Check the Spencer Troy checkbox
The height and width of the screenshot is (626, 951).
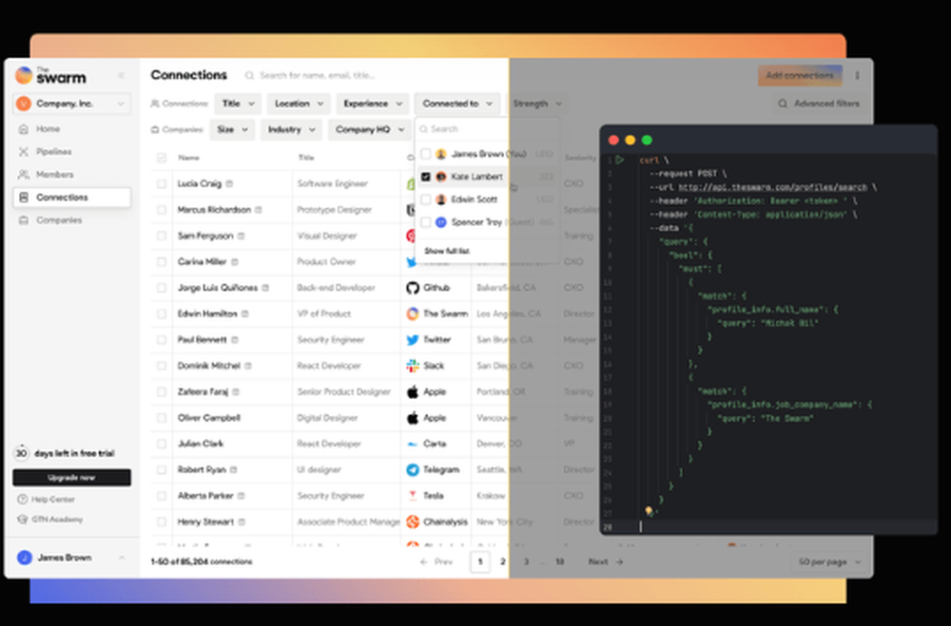pyautogui.click(x=426, y=222)
